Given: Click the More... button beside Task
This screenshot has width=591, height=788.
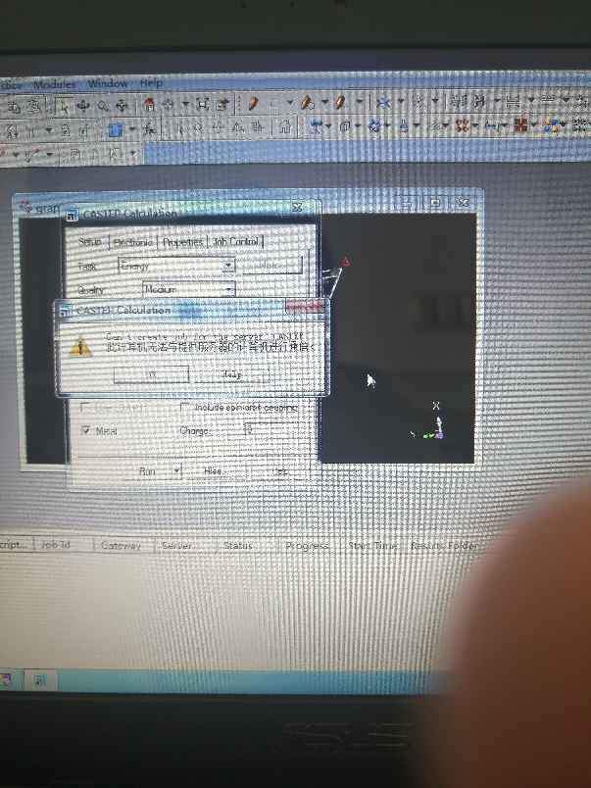Looking at the screenshot, I should click(x=272, y=265).
